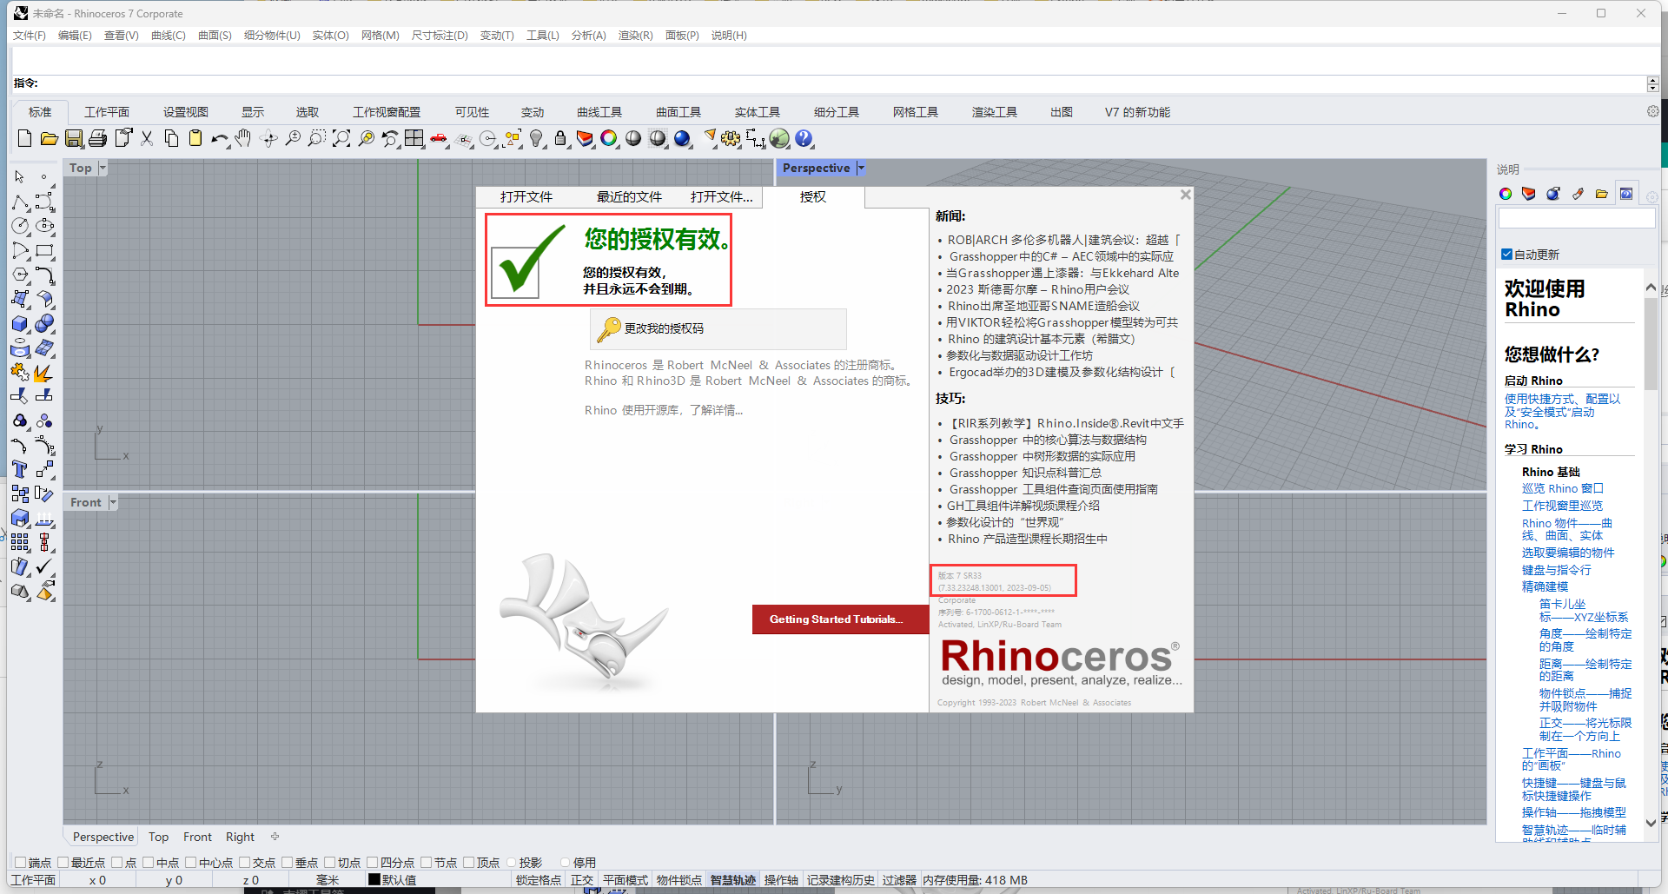This screenshot has width=1668, height=894.
Task: Open toolbar settings gear at top right
Action: tap(1652, 111)
